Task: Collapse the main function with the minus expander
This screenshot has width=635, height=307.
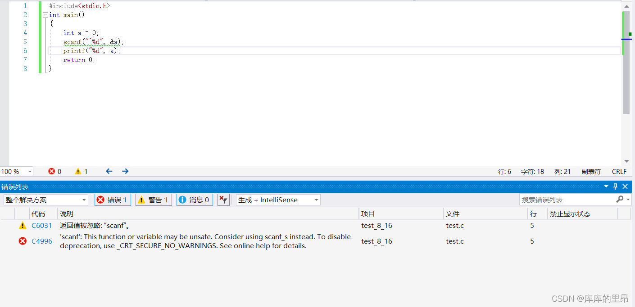Action: pos(45,14)
